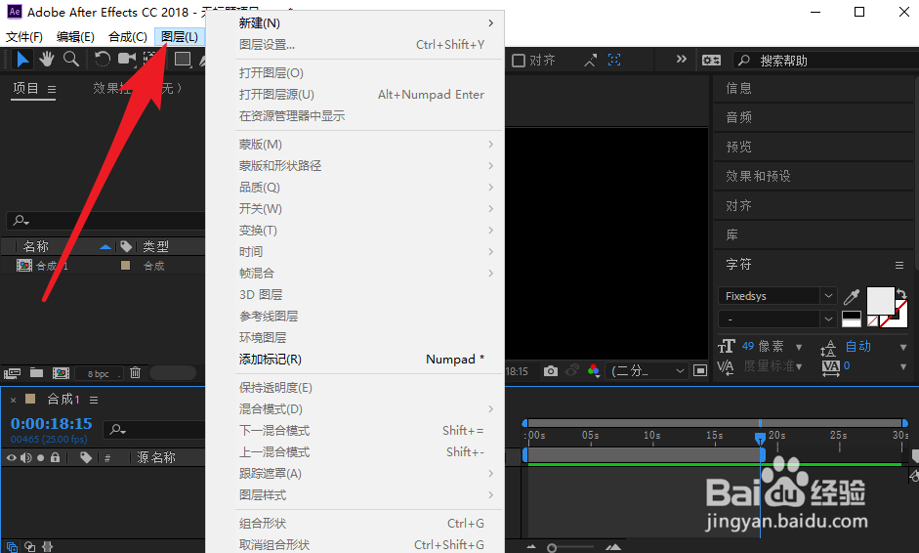This screenshot has width=919, height=553.
Task: Expand toolbar overflow double chevron
Action: [x=681, y=60]
